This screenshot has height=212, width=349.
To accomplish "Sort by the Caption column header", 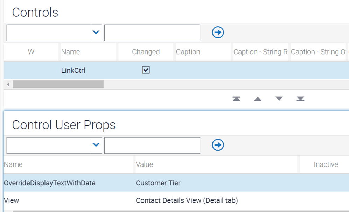I will point(188,52).
